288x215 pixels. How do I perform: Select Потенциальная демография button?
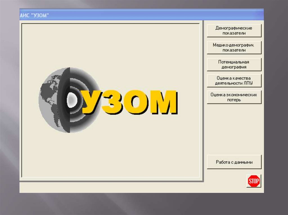(x=234, y=64)
